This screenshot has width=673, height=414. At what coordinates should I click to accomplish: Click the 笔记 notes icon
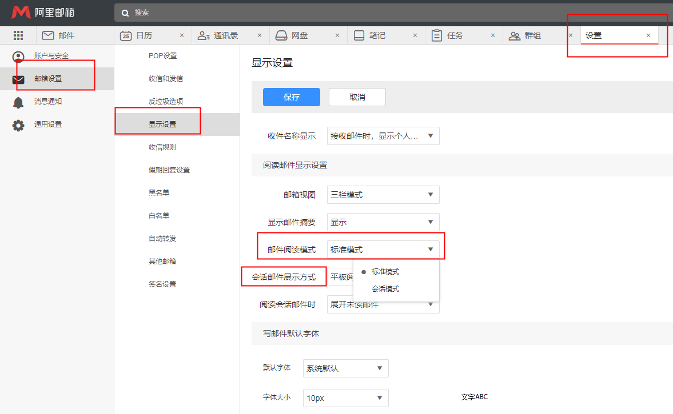click(x=359, y=35)
